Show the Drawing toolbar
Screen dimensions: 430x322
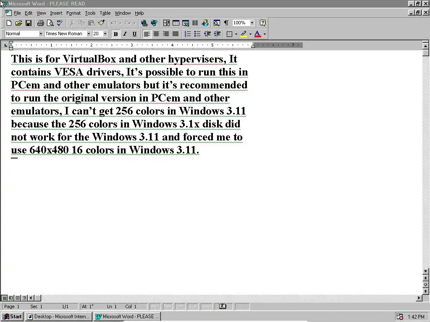205,23
